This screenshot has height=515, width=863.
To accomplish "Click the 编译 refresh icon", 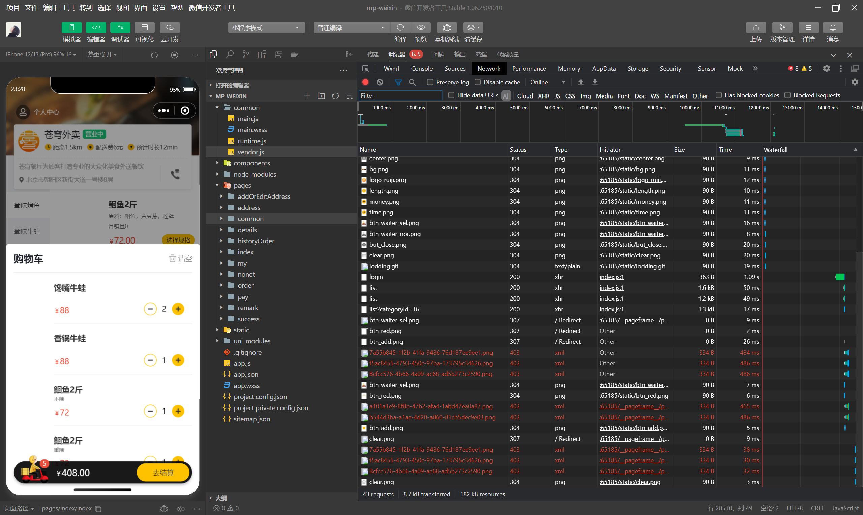I will [x=400, y=27].
